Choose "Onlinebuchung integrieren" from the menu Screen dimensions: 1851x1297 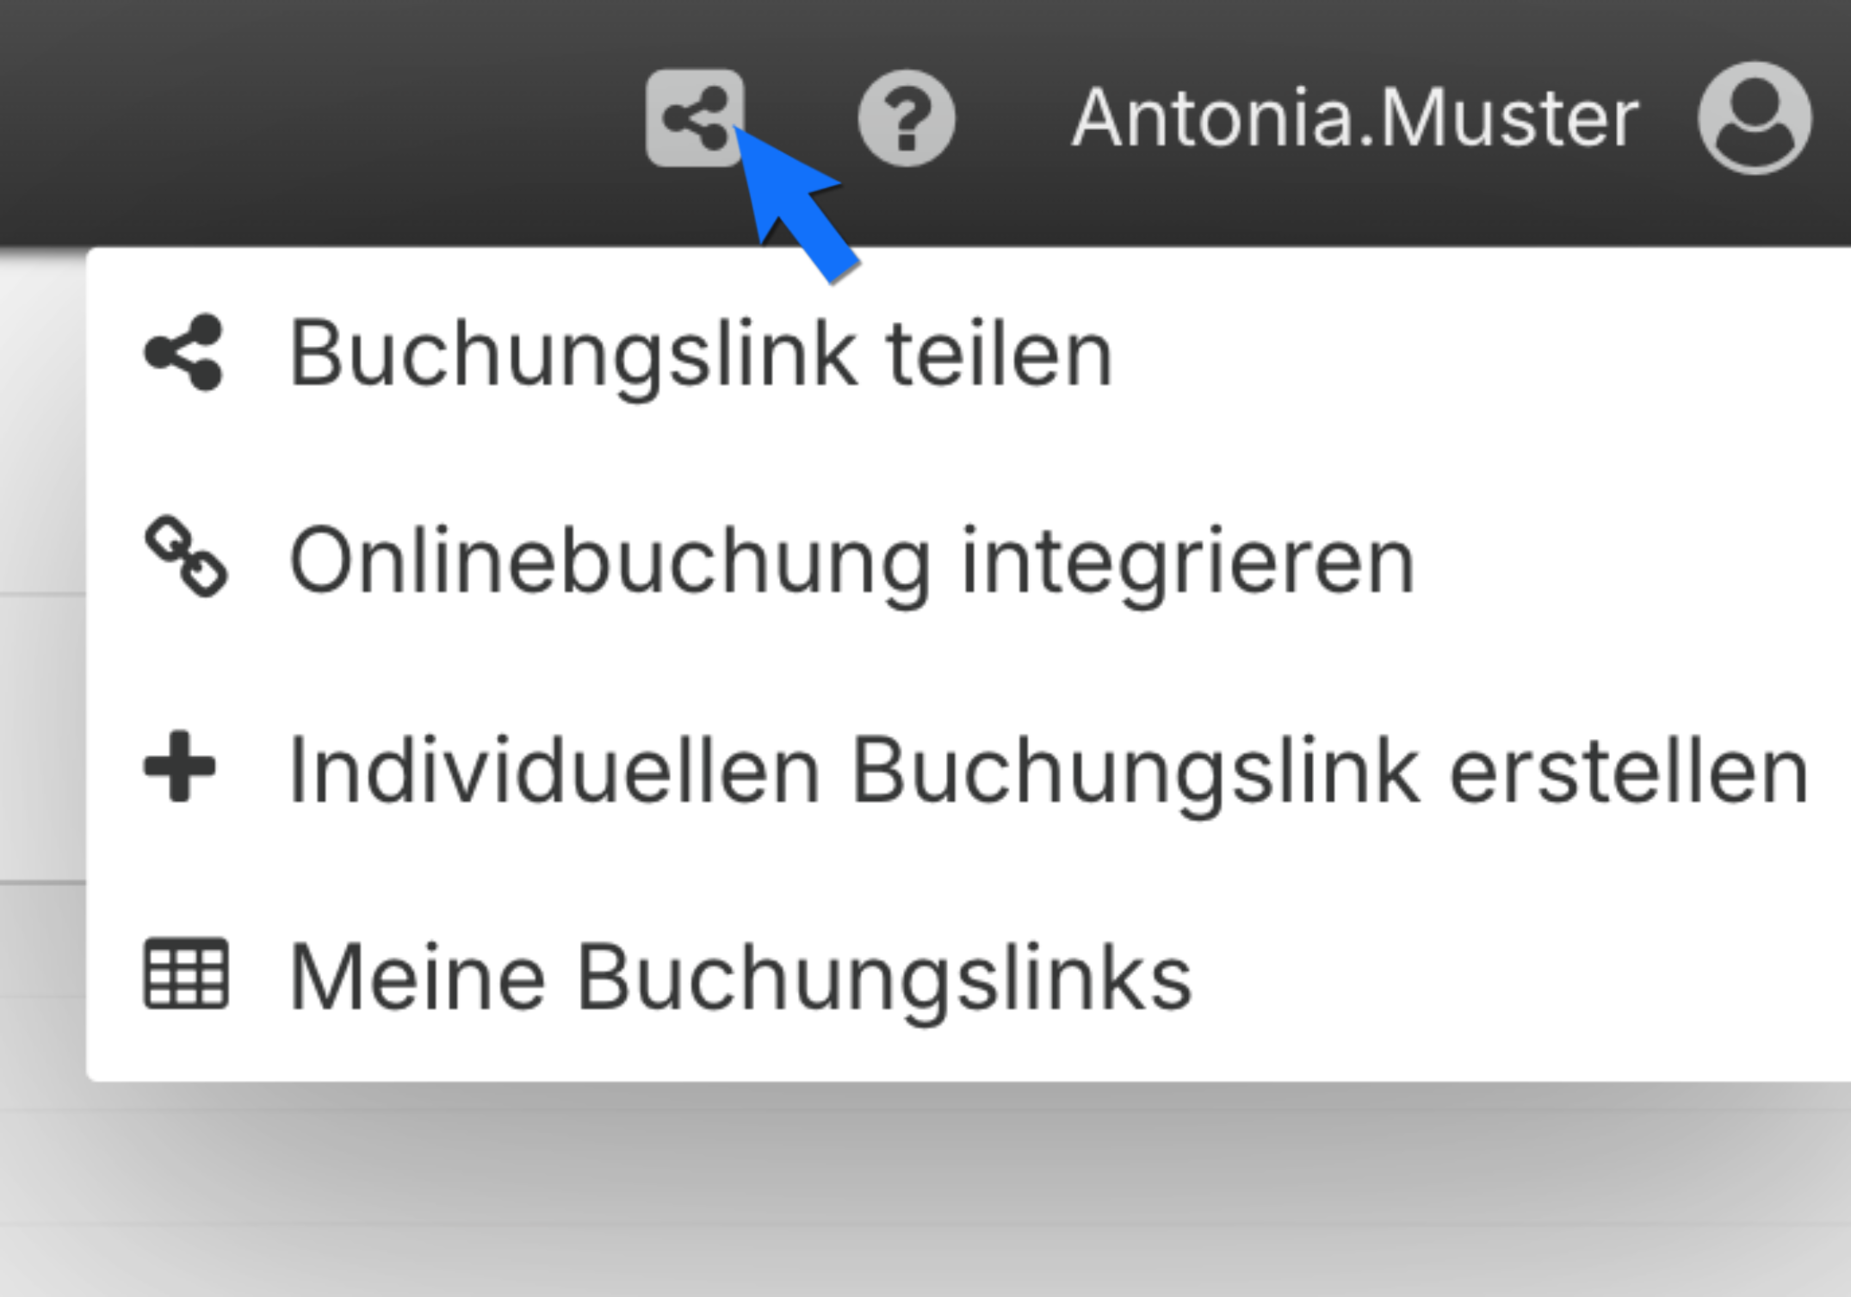851,562
